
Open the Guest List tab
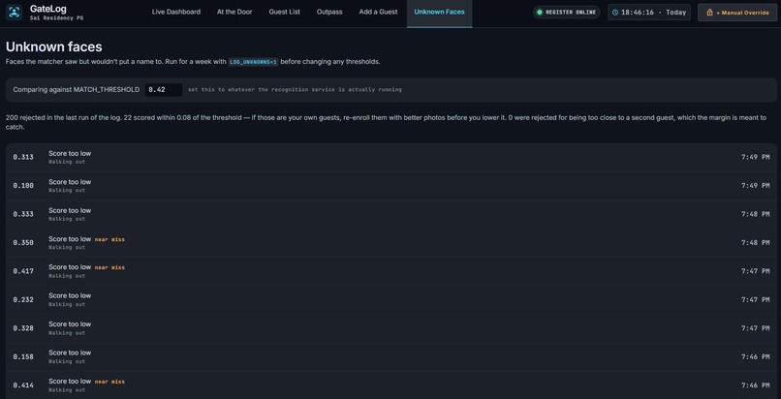(285, 12)
